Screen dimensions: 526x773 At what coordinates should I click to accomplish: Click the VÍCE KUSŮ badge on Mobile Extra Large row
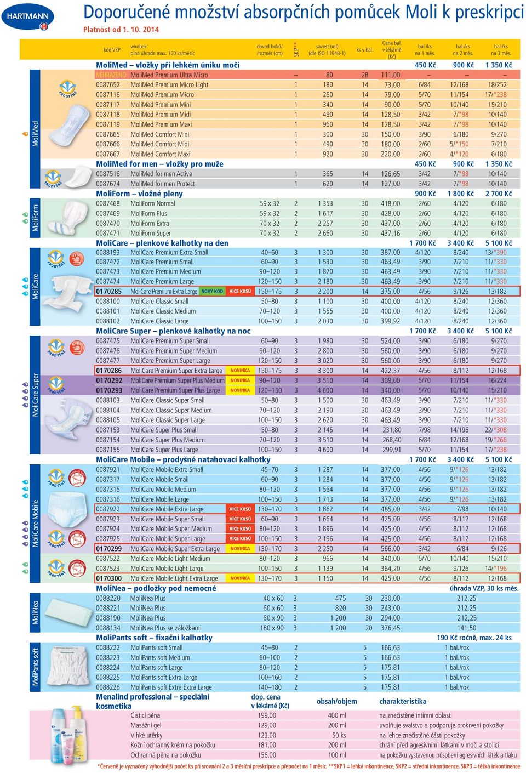pos(240,509)
